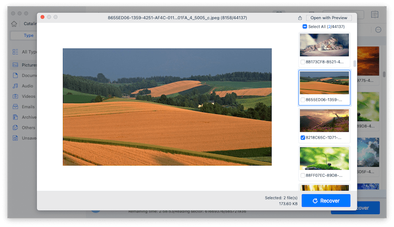394x227 pixels.
Task: Select the sunset mountain flowers thumbnail
Action: tap(324, 120)
